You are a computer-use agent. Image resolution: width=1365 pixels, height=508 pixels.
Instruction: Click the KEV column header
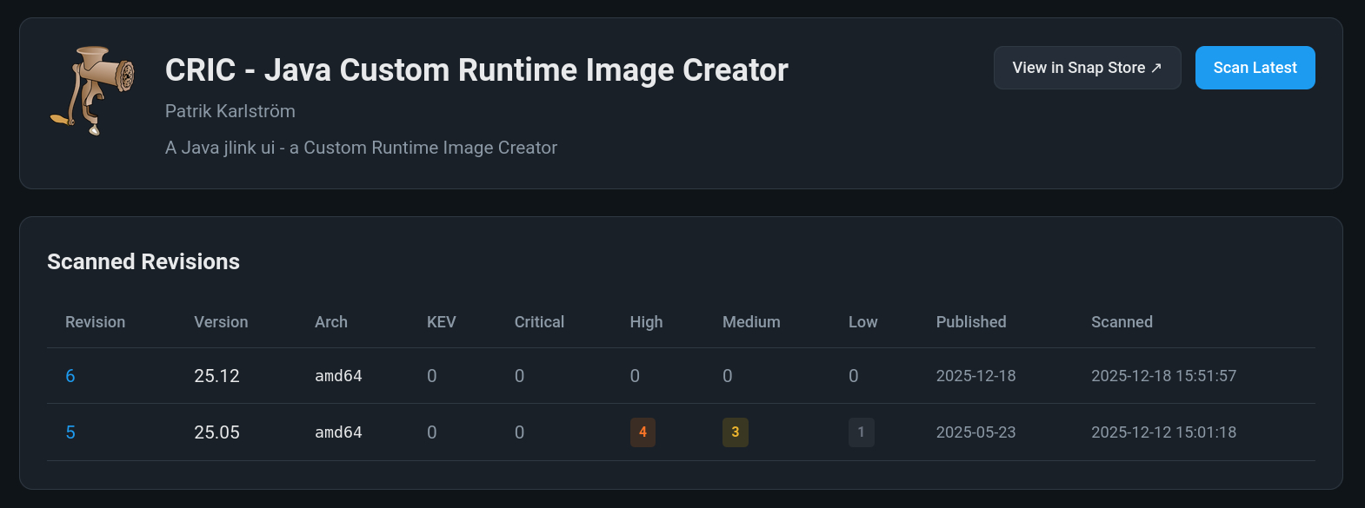pos(441,322)
